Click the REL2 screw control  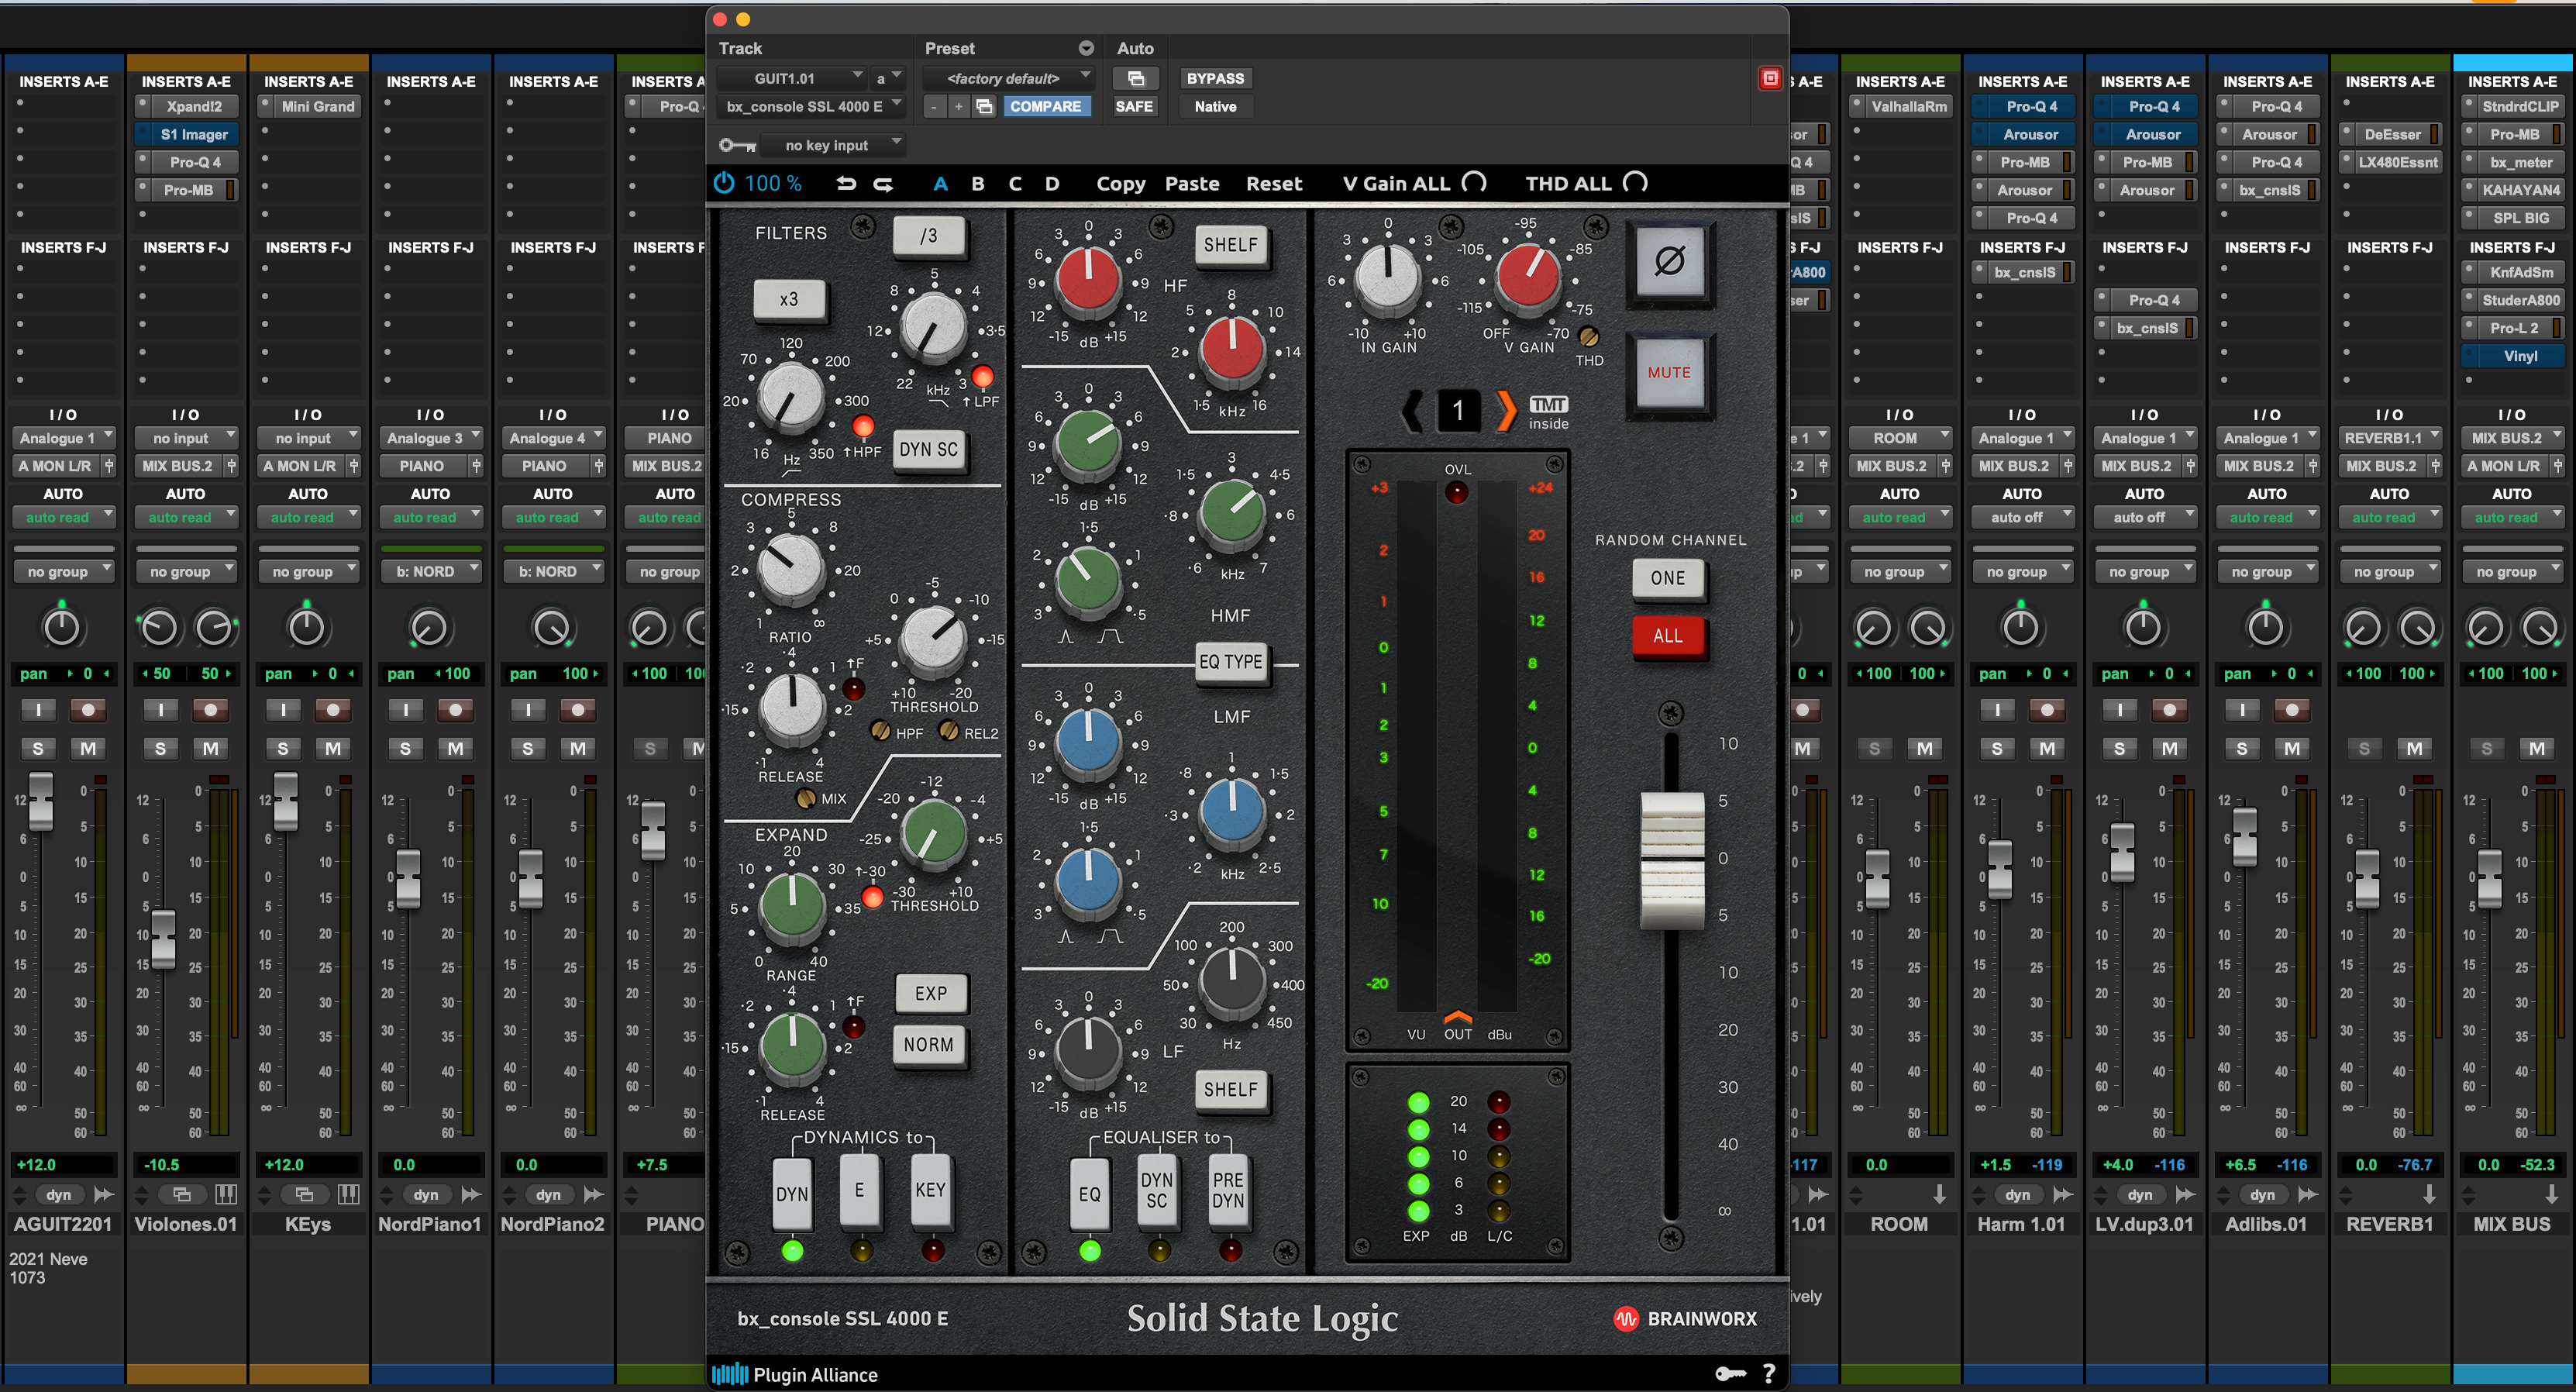(x=949, y=731)
